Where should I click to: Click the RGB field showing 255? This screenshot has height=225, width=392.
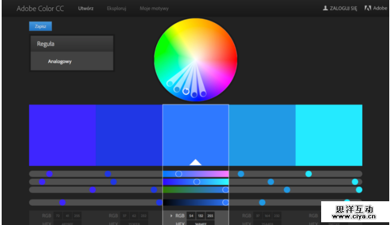tap(210, 216)
